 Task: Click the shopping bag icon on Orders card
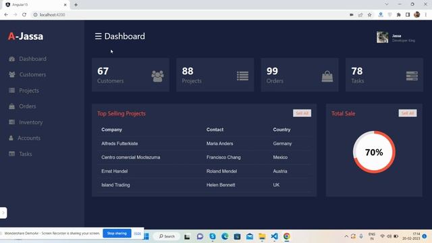coord(327,76)
